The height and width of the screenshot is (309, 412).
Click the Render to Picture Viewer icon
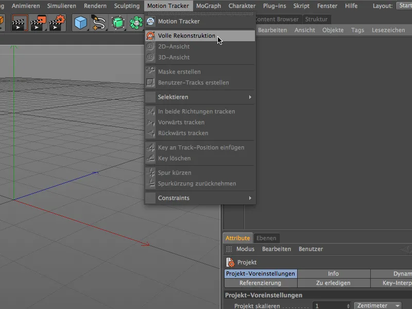[38, 23]
